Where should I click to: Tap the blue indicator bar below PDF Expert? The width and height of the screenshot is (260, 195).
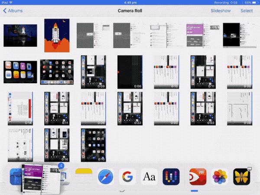[194, 191]
